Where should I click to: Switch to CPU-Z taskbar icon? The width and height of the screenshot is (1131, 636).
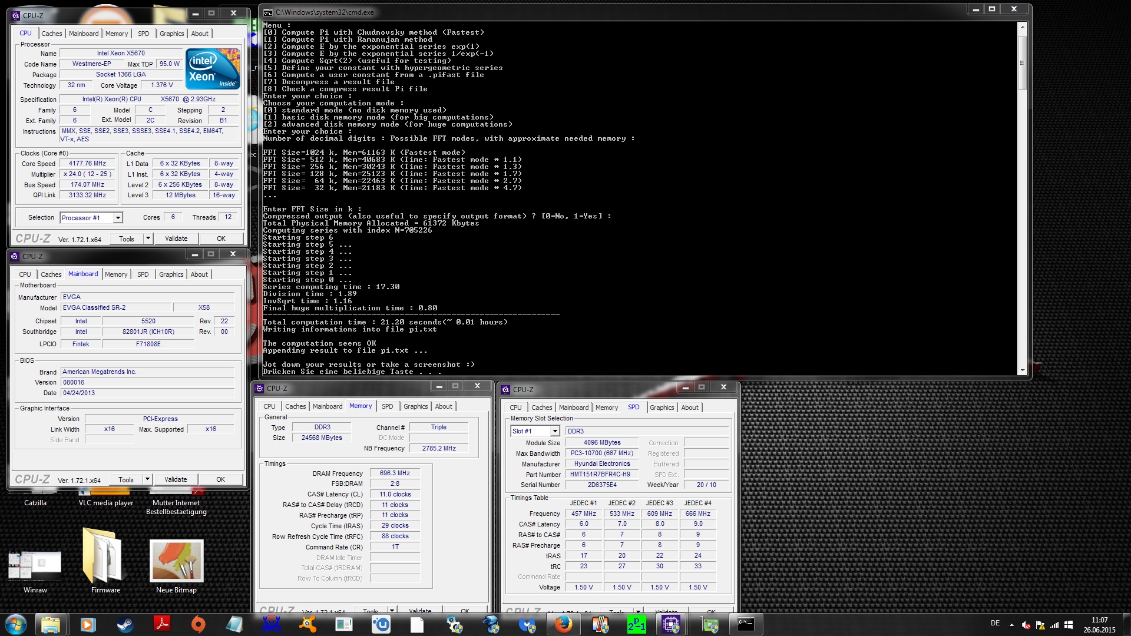(x=671, y=624)
